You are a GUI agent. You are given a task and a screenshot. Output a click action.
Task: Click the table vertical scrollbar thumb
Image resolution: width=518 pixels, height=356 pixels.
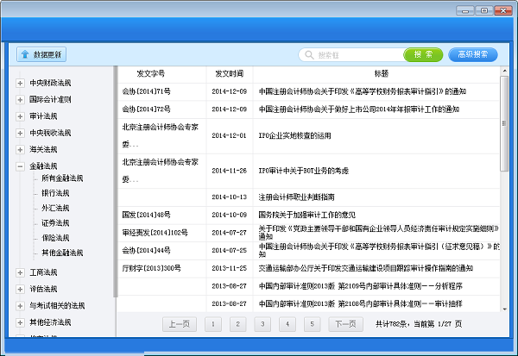pyautogui.click(x=504, y=124)
